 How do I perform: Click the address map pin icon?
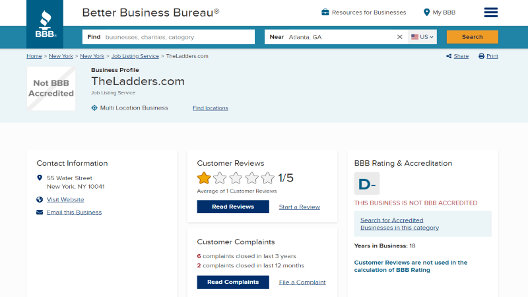point(40,178)
